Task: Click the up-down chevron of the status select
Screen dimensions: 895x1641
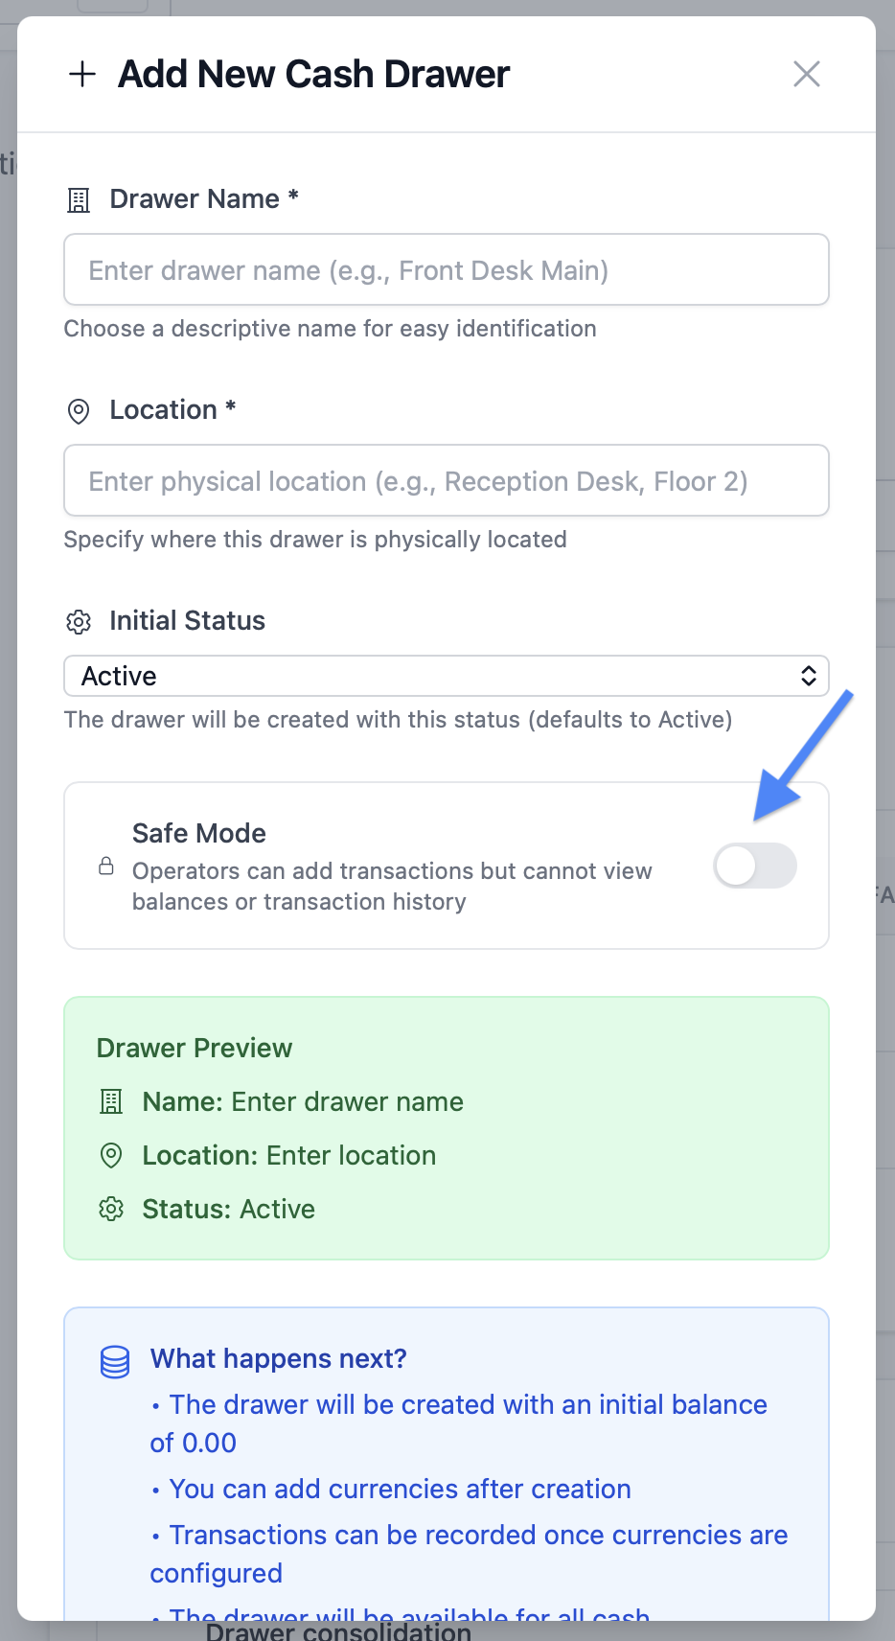Action: (808, 676)
